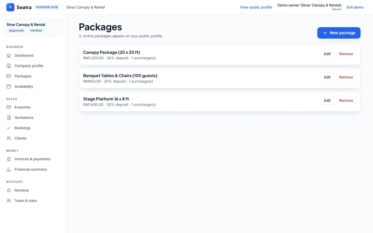Open Invoices & payments
The width and height of the screenshot is (373, 233).
click(33, 159)
